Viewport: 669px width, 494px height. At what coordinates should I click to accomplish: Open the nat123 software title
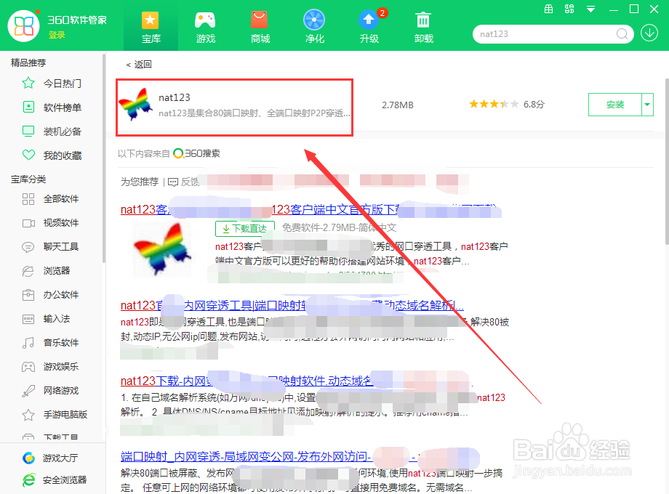(x=174, y=97)
